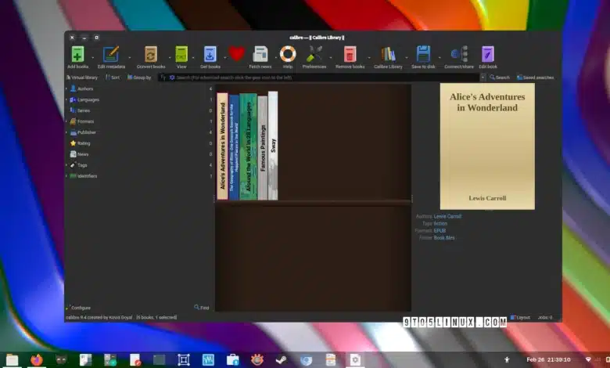The image size is (610, 368).
Task: Click the Remove books icon
Action: coord(350,55)
